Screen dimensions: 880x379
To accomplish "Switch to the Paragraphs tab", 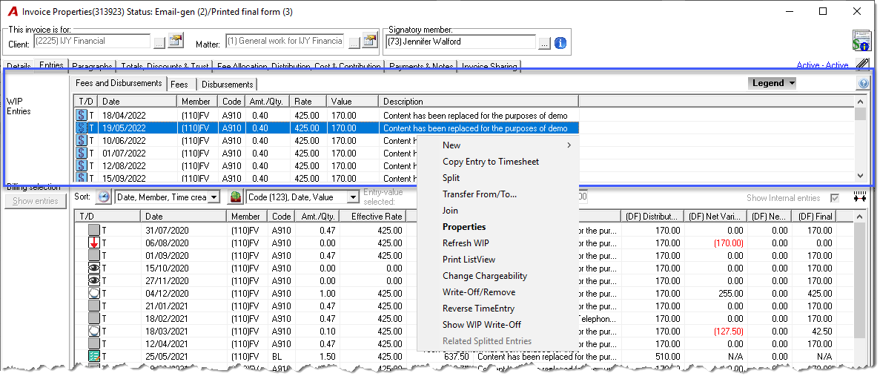I will 93,66.
